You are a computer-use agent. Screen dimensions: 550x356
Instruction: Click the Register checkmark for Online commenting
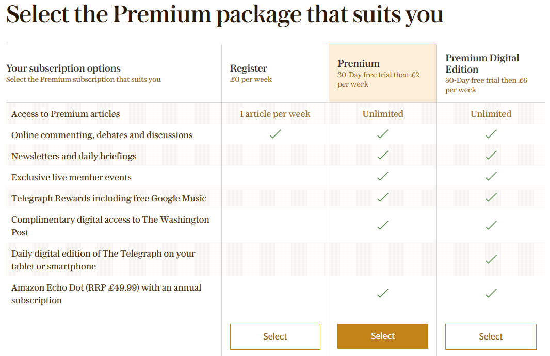tap(276, 134)
